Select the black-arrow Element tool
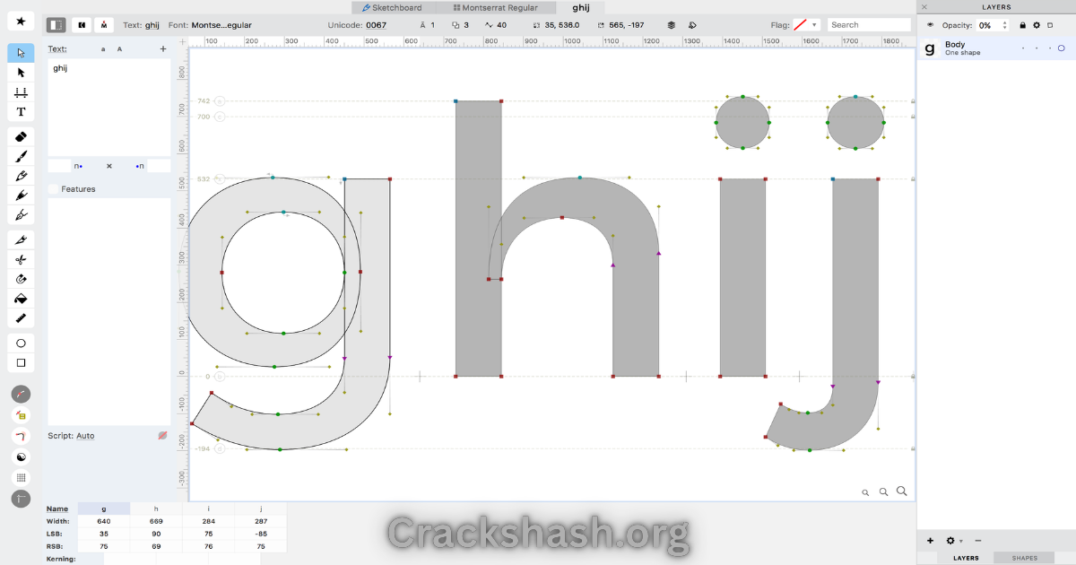This screenshot has height=565, width=1076. (22, 73)
